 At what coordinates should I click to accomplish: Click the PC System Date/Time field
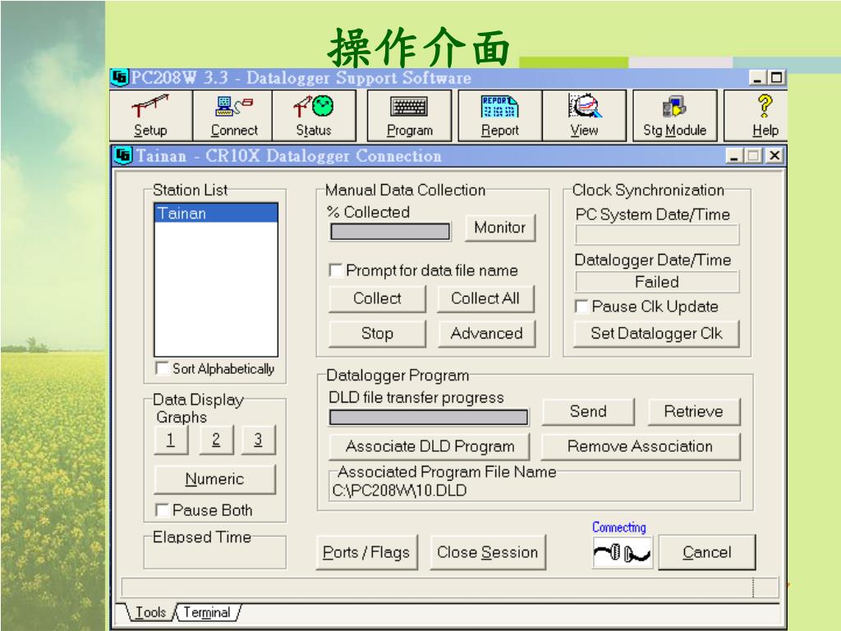(657, 235)
